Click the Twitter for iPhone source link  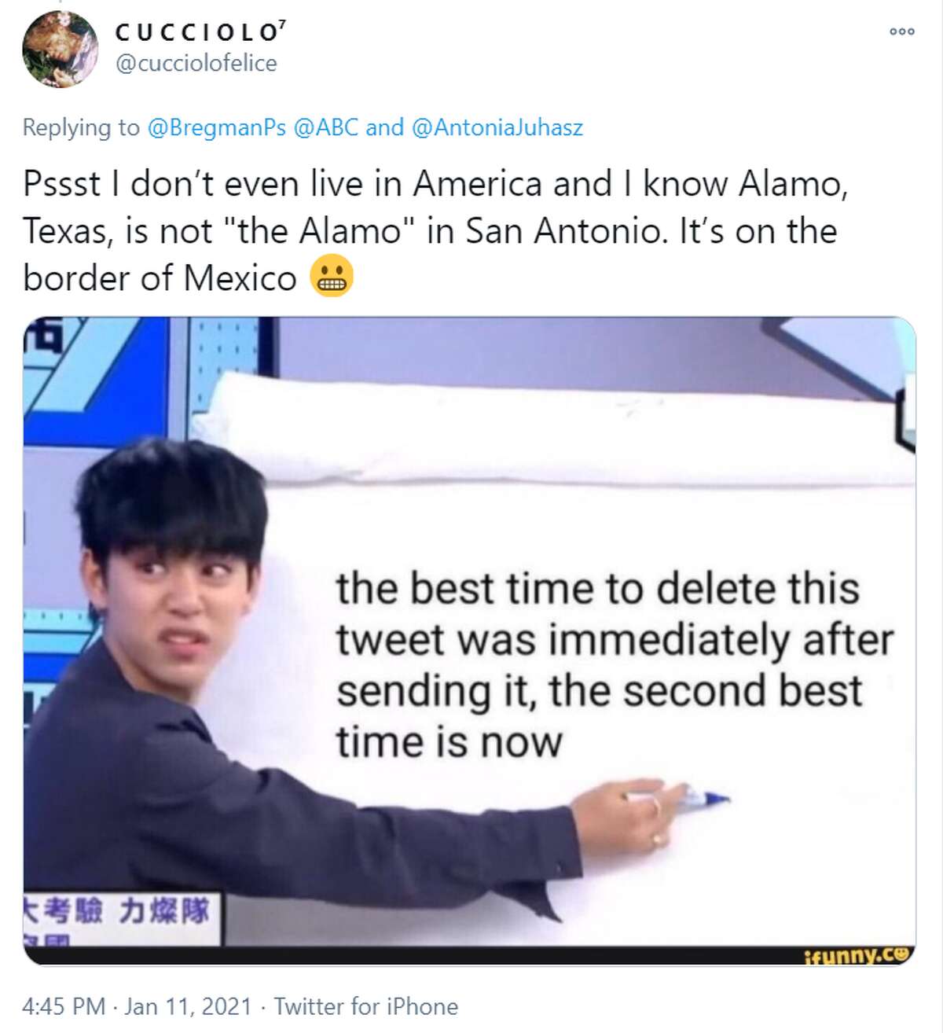point(365,1006)
